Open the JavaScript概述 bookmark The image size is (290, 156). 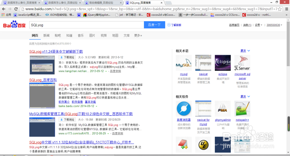pyautogui.click(x=27, y=15)
